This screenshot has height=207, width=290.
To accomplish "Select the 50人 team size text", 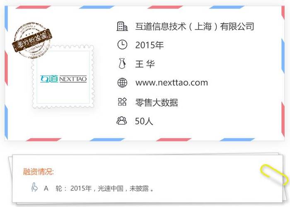I will coord(144,121).
